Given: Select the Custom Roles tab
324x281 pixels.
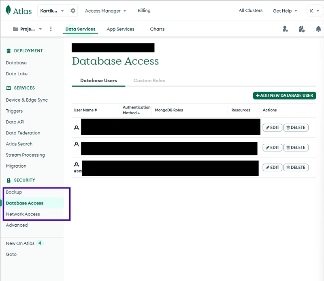Looking at the screenshot, I should tap(149, 81).
